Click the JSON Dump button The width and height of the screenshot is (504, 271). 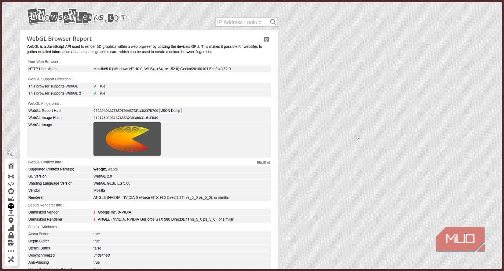(x=170, y=111)
